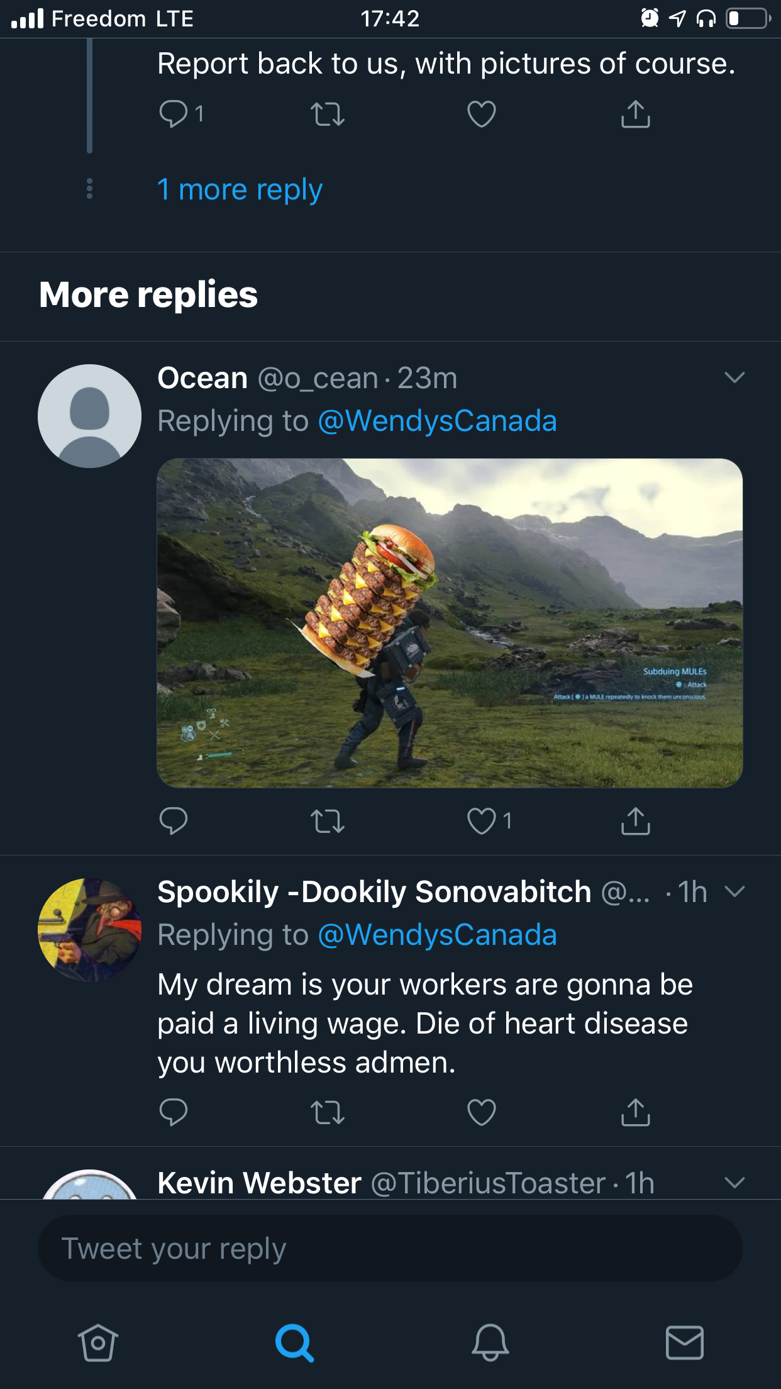Tap the "Tweet your reply" field

click(390, 1249)
